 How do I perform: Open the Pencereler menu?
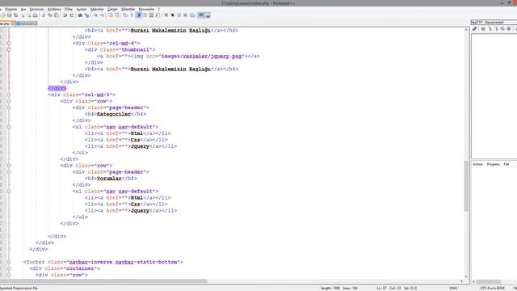point(146,9)
